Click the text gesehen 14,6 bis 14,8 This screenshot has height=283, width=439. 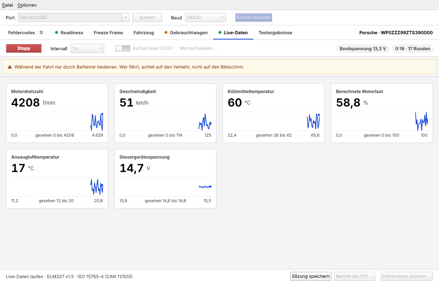coord(165,201)
